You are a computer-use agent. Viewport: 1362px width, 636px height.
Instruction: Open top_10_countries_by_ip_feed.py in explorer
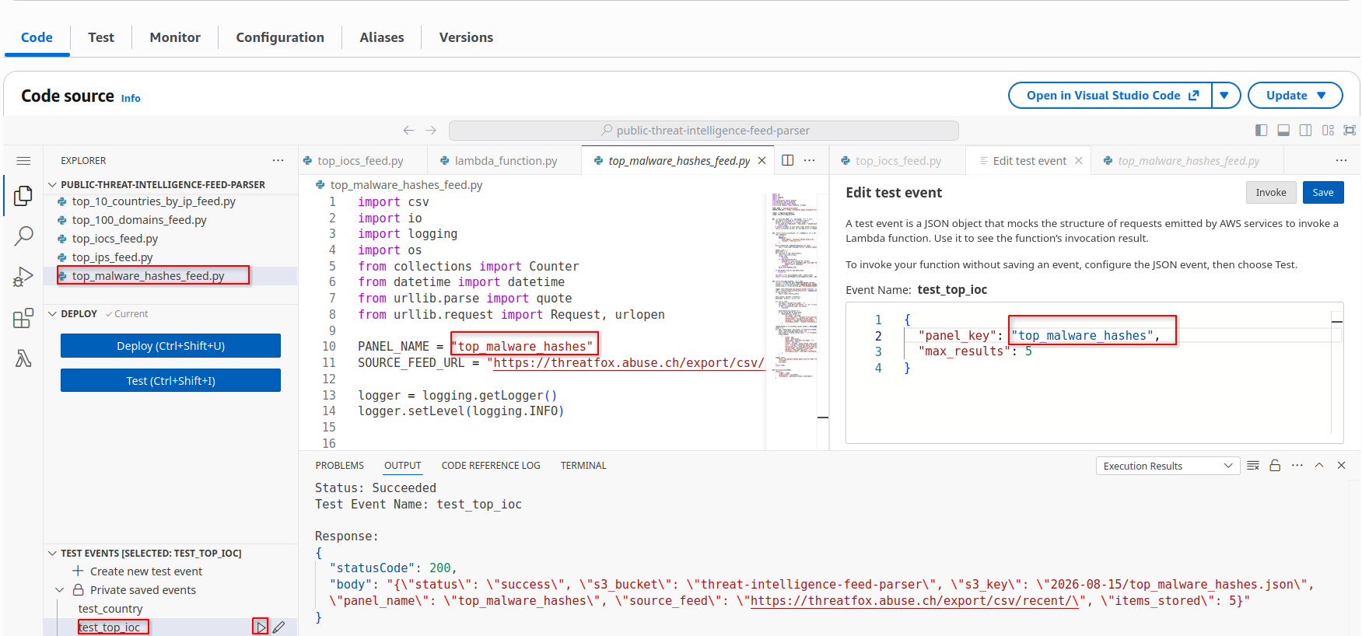153,201
